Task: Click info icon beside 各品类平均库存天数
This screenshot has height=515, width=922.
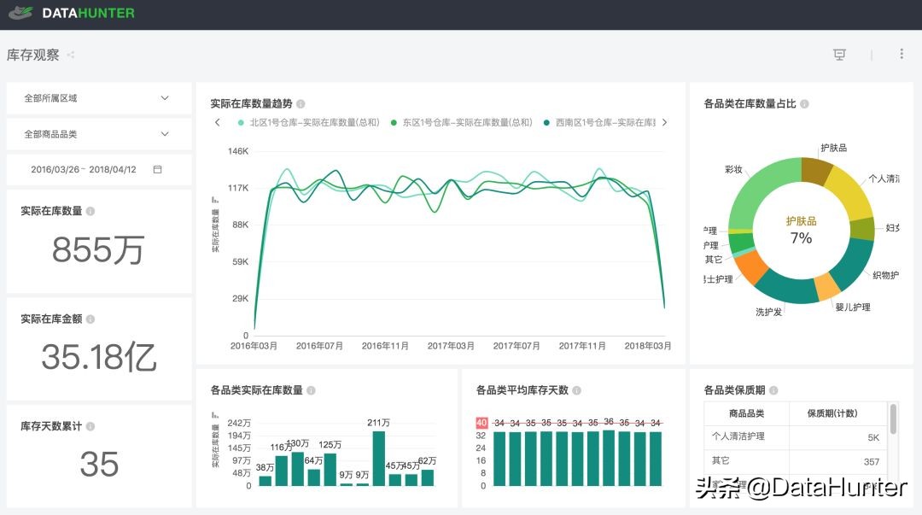Action: point(577,390)
